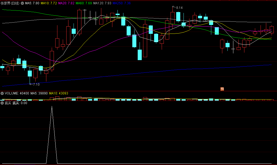Click the MA120: 7.93 label

point(102,3)
